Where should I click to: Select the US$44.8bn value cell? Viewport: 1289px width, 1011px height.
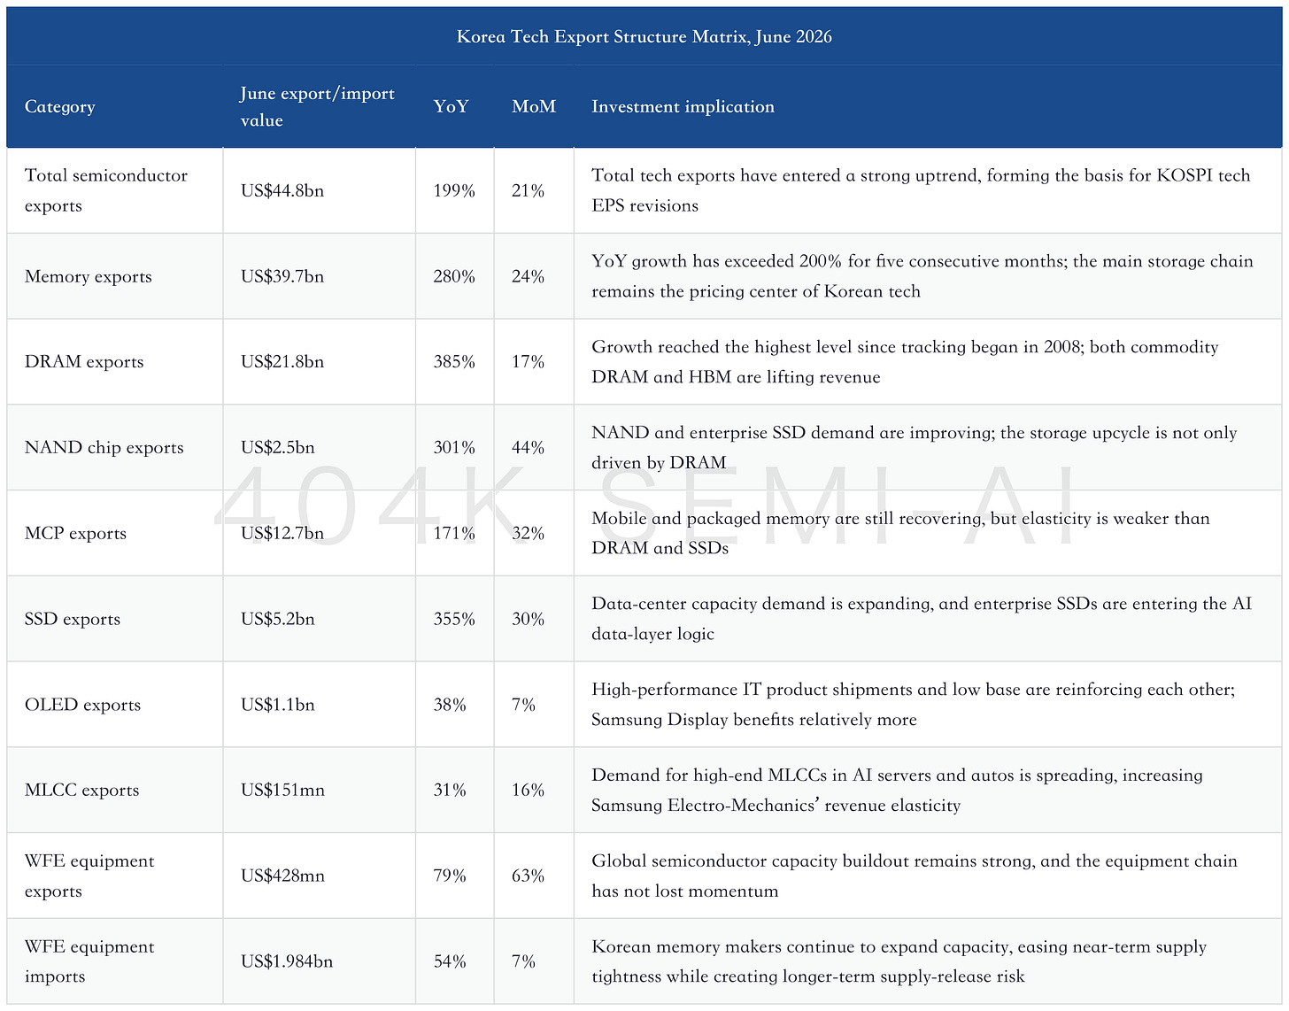(282, 190)
